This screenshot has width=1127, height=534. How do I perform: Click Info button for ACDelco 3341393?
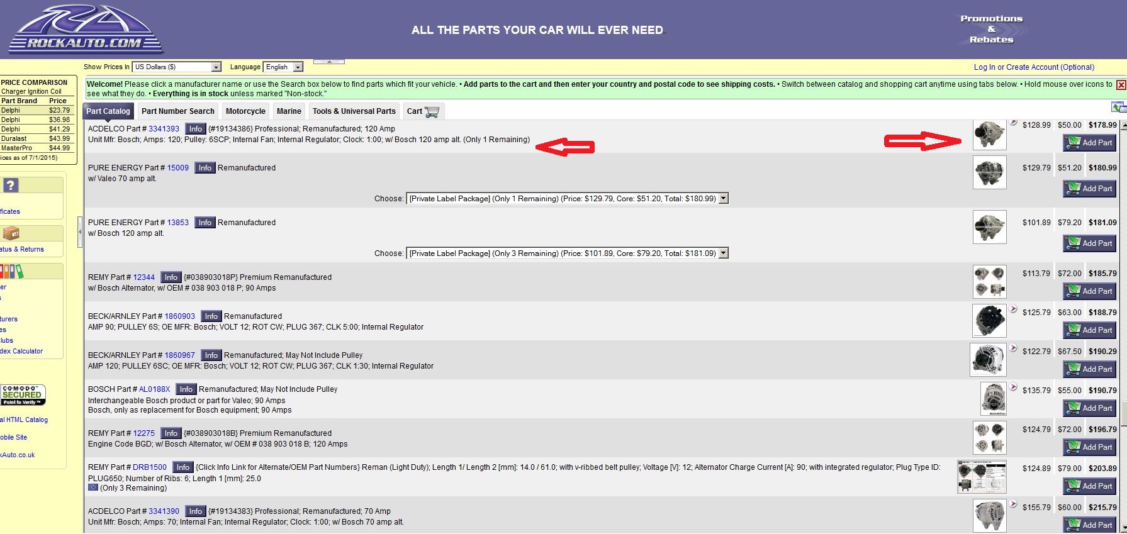(196, 129)
